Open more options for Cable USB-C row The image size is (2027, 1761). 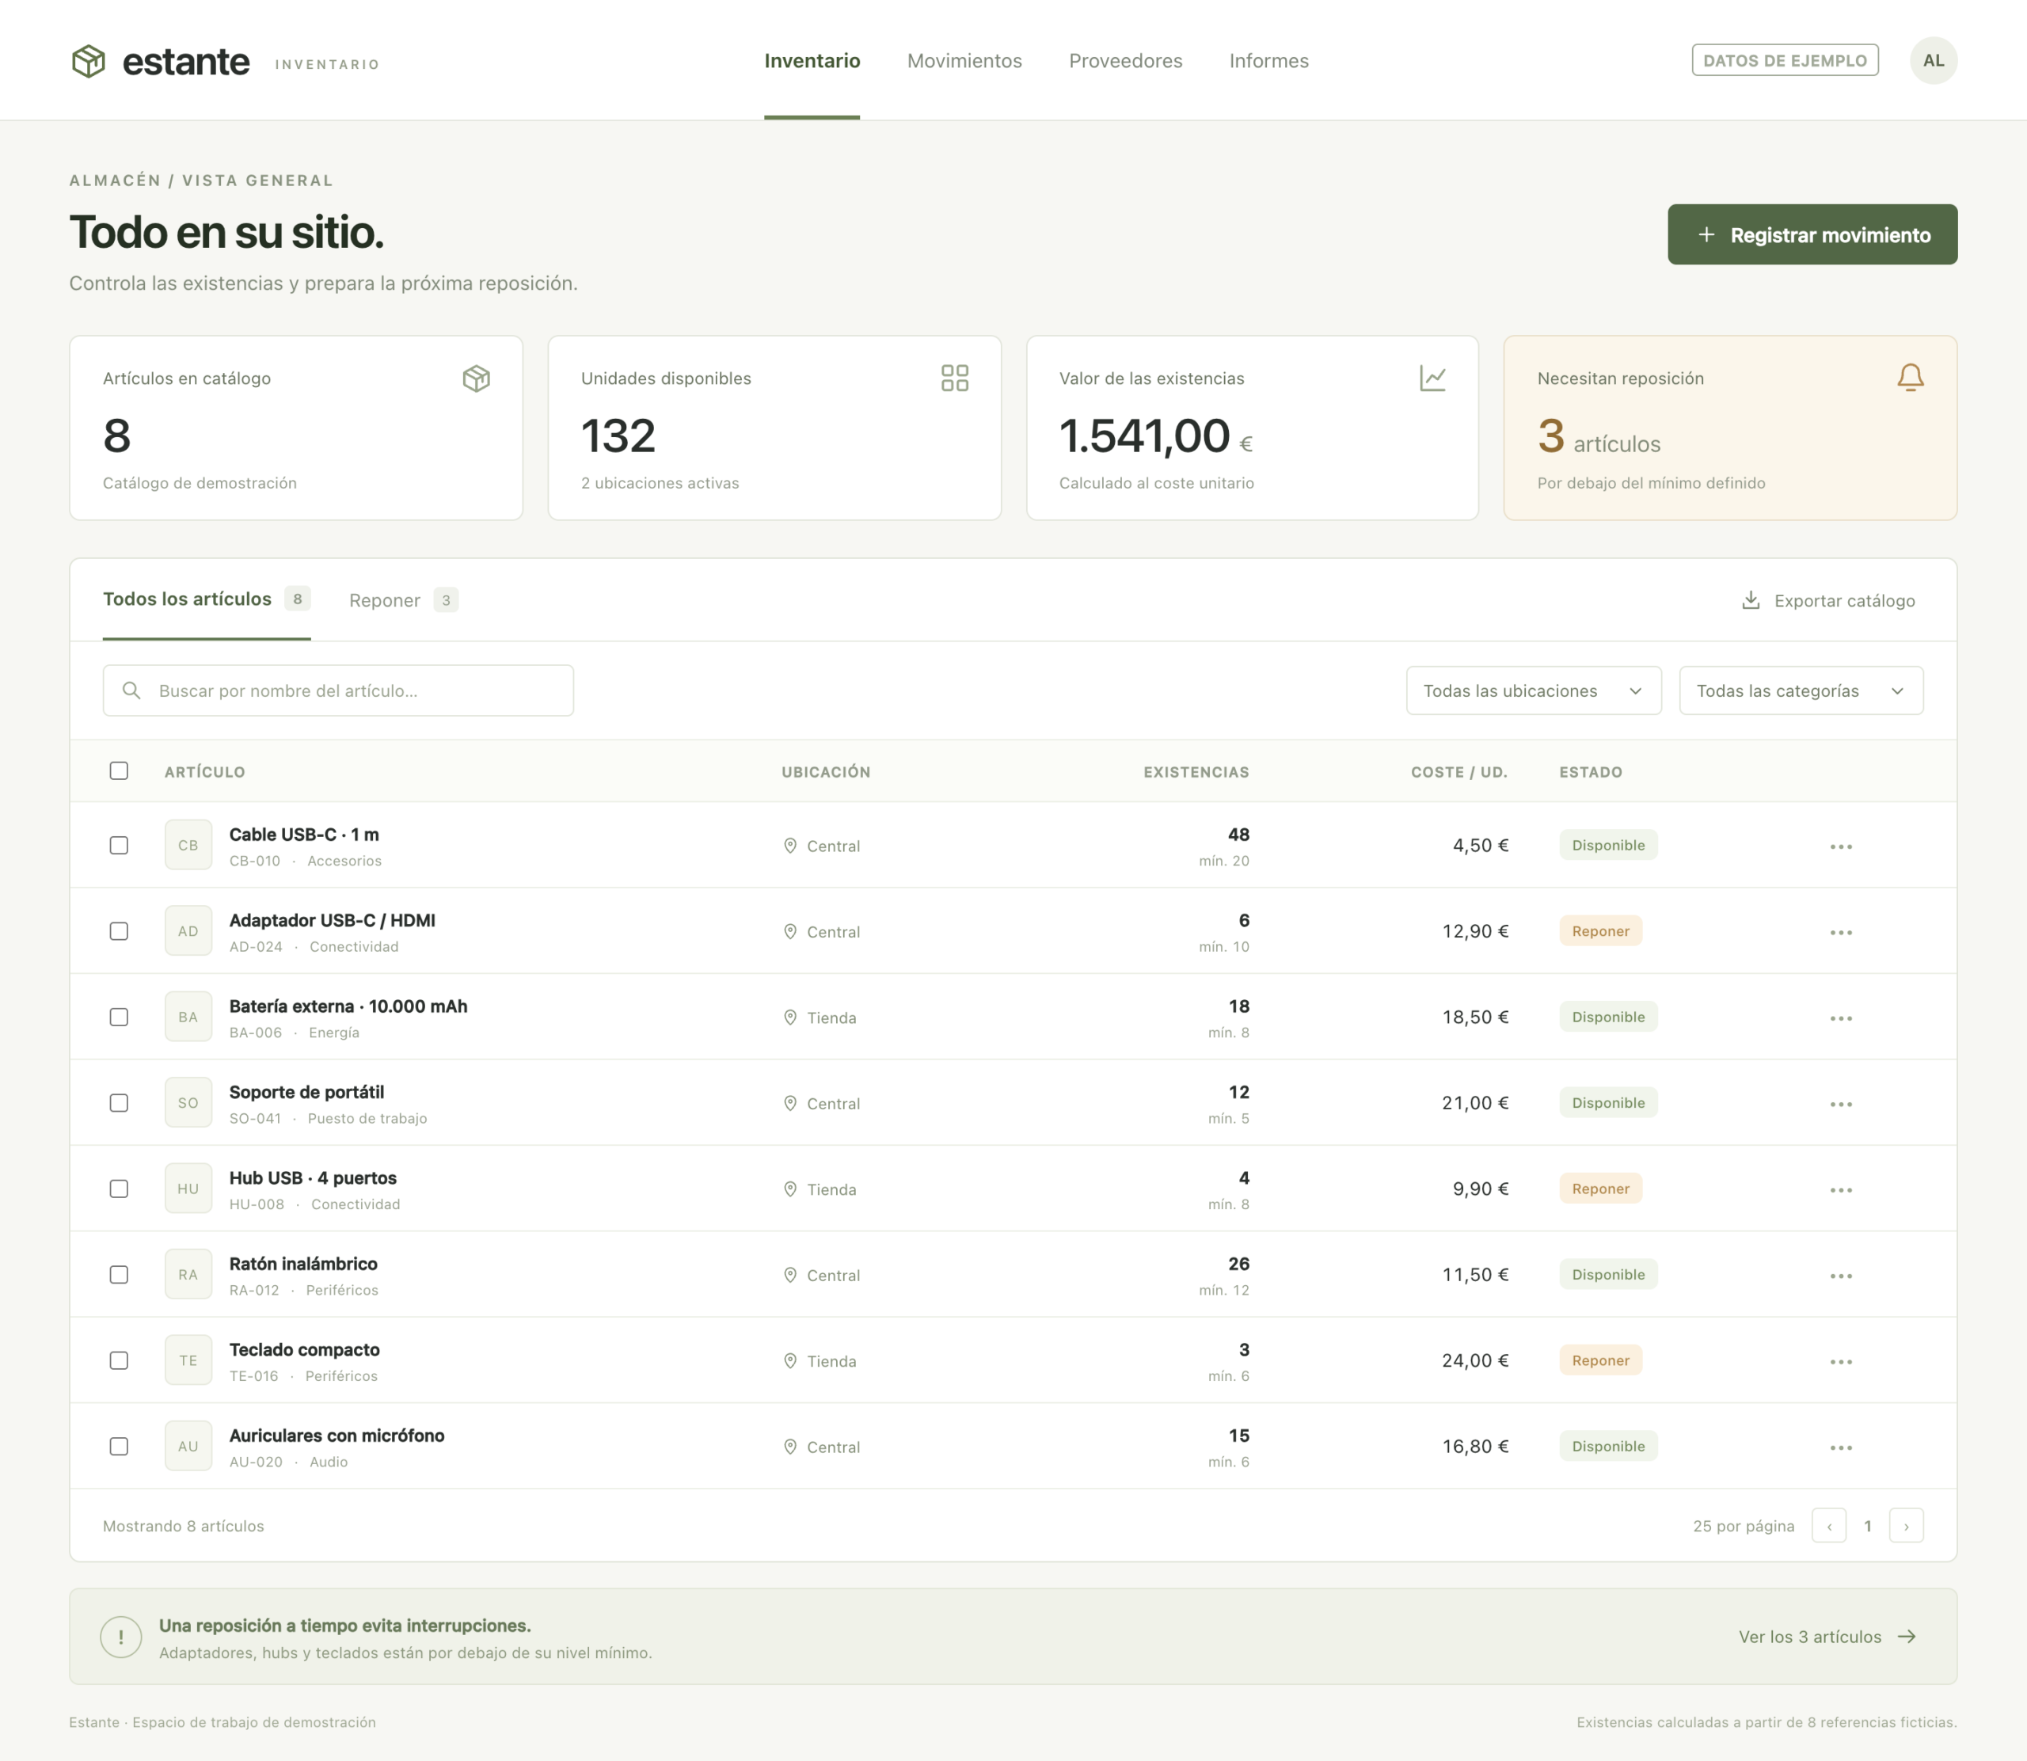(1841, 846)
